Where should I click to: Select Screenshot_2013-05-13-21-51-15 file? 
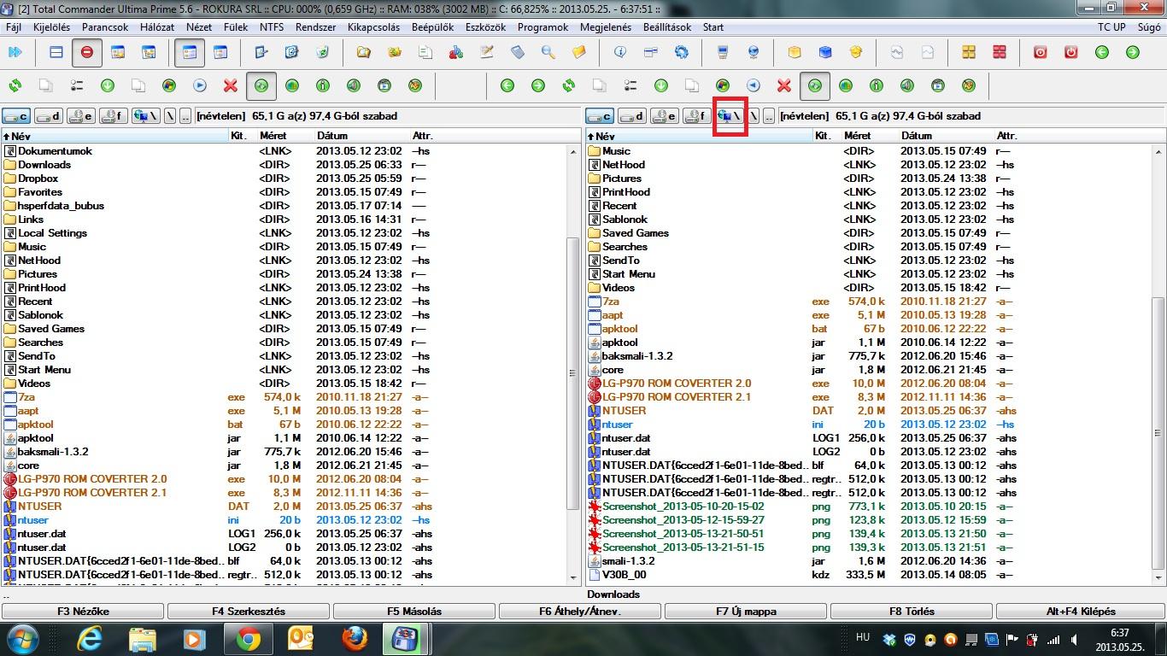(x=683, y=548)
